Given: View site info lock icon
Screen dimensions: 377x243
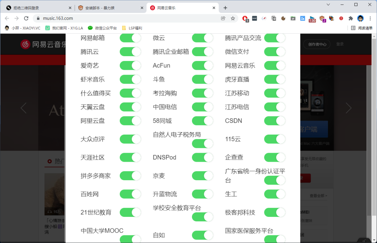Looking at the screenshot, I should click(x=38, y=18).
